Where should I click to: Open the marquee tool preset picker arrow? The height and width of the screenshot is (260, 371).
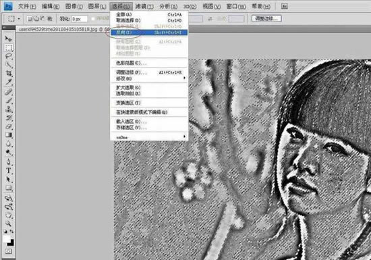[19, 19]
